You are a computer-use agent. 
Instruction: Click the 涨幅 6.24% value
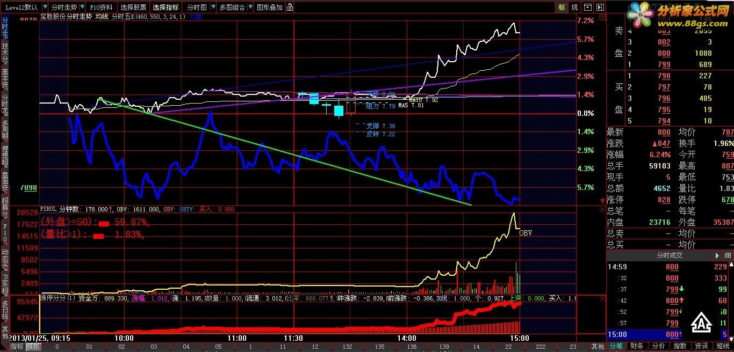[660, 155]
